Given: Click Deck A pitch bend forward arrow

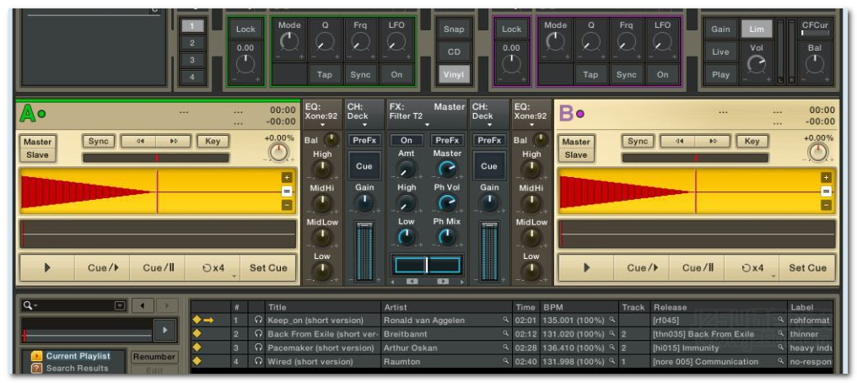Looking at the screenshot, I should 174,141.
